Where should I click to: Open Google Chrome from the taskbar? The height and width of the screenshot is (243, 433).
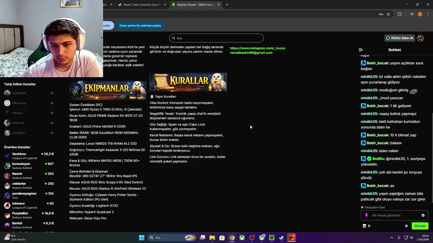[232, 238]
